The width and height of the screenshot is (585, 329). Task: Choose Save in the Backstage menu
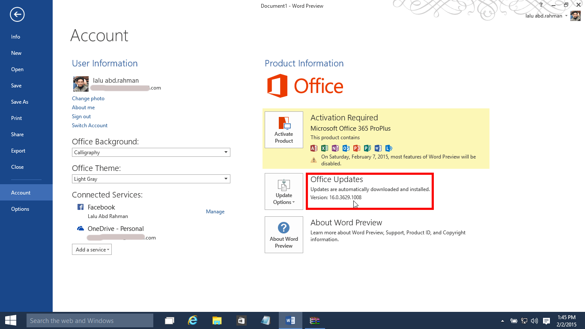26,86
